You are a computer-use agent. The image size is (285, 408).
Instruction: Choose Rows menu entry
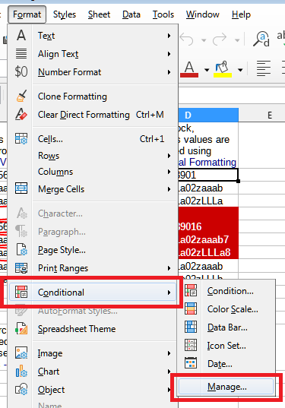point(93,156)
